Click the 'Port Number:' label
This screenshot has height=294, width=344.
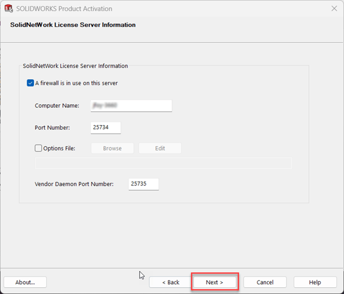[x=52, y=128]
